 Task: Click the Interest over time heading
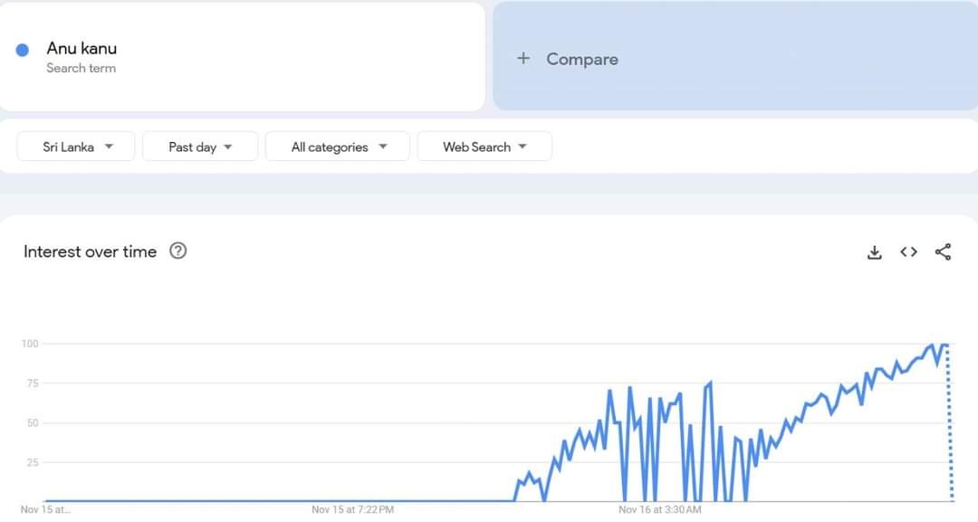tap(90, 252)
